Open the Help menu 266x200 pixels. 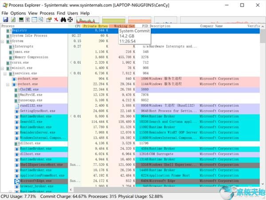[x=85, y=13]
